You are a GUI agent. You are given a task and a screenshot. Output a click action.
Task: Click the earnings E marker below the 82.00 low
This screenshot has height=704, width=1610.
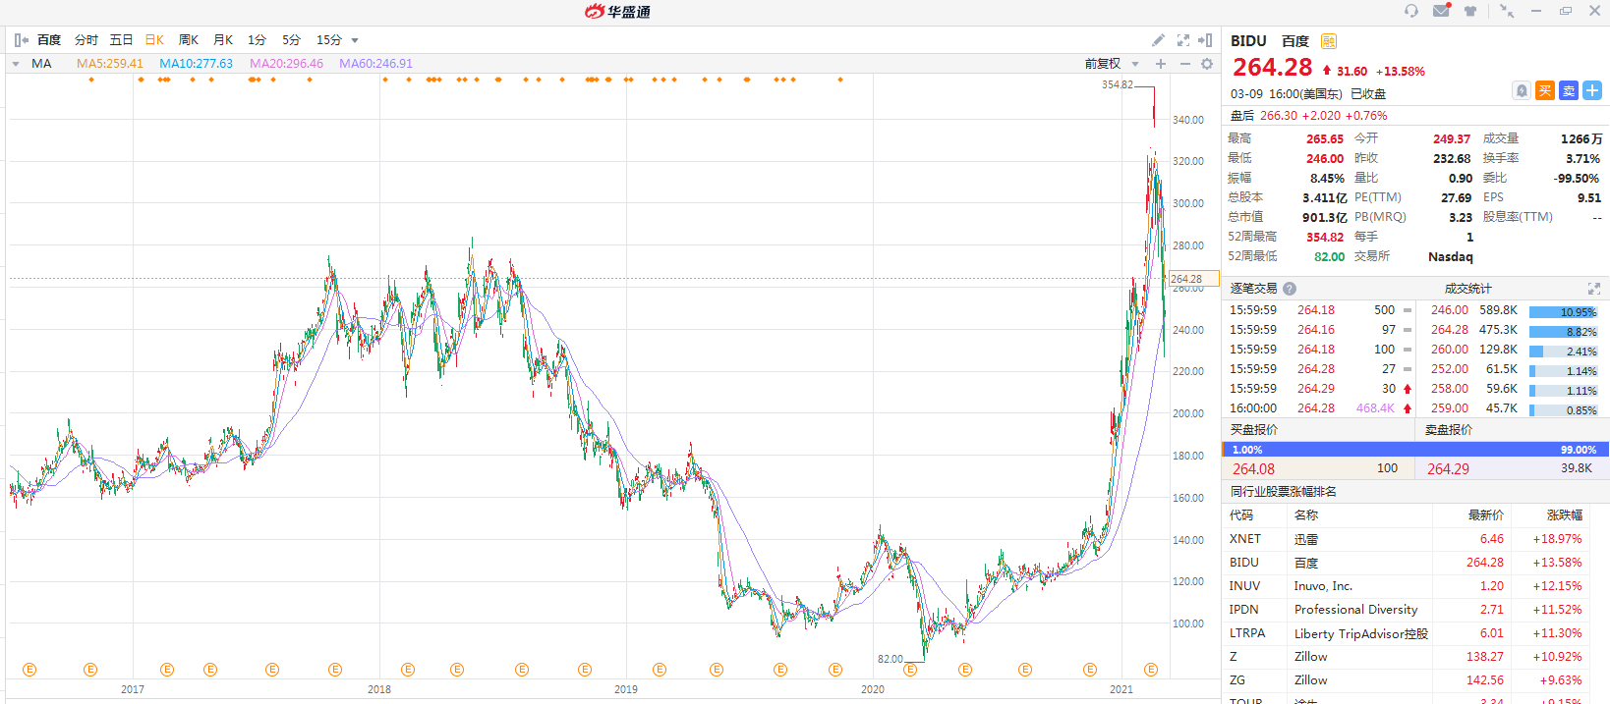[x=910, y=670]
